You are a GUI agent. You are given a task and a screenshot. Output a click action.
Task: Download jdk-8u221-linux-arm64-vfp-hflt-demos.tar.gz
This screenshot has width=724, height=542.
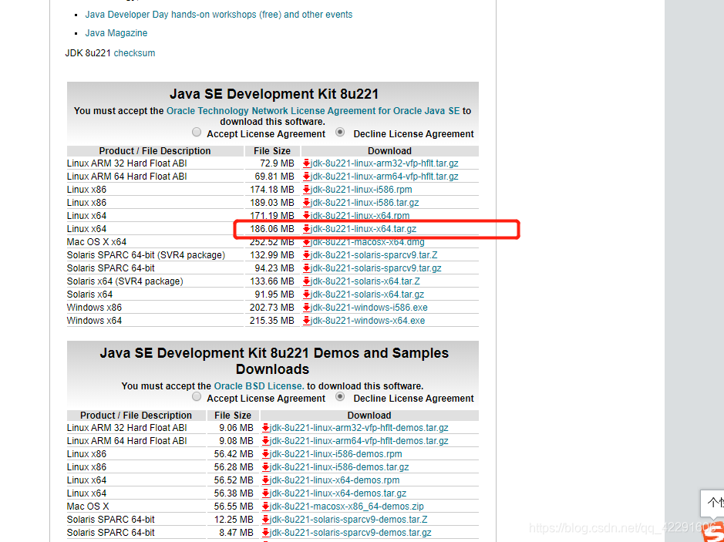tap(359, 441)
